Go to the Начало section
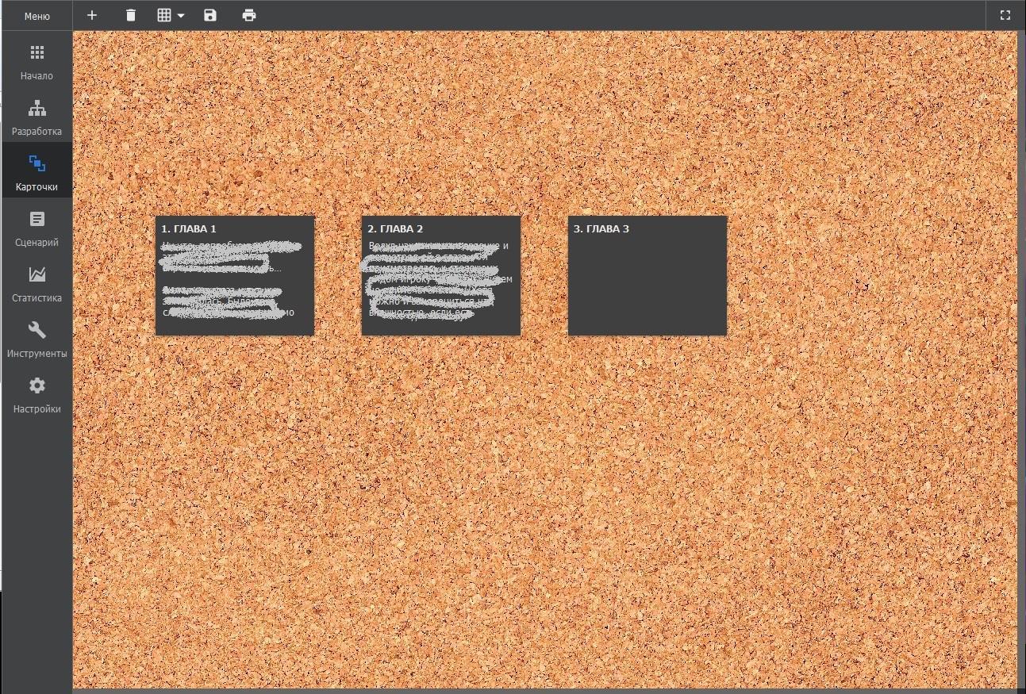This screenshot has width=1026, height=694. [x=37, y=62]
